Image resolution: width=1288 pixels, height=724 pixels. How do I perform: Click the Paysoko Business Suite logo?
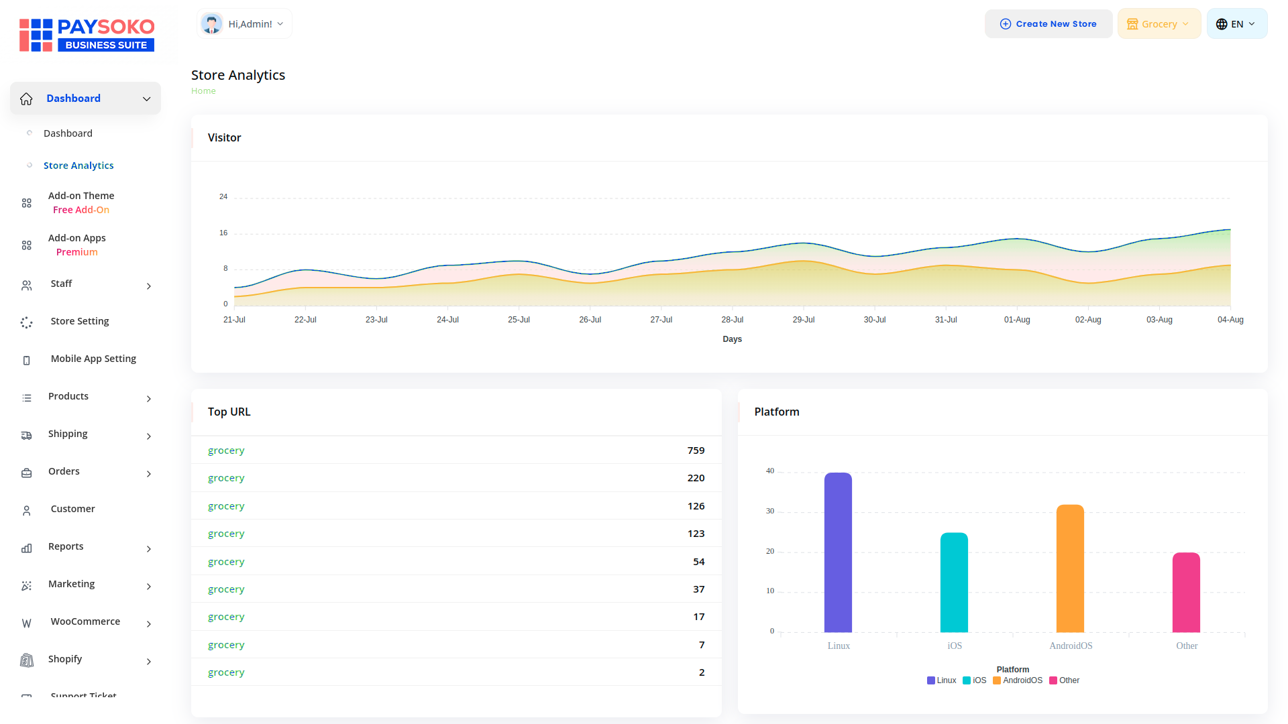click(87, 35)
